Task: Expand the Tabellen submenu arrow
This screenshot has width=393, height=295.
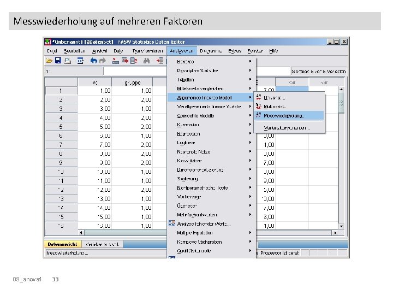Action: (x=250, y=79)
